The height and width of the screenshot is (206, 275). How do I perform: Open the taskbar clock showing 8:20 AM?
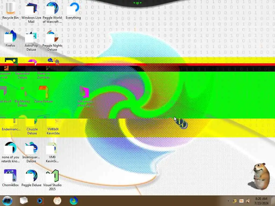coord(261,201)
